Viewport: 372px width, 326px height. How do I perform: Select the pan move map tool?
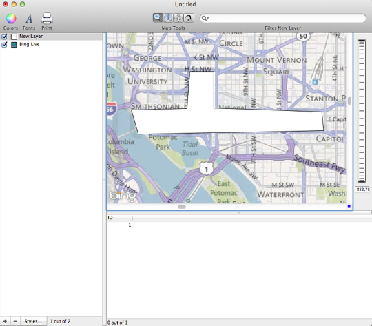(x=178, y=18)
